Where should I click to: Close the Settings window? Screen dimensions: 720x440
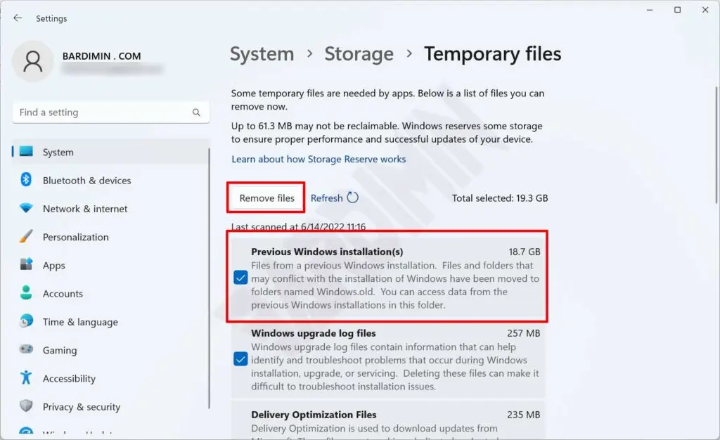point(705,10)
